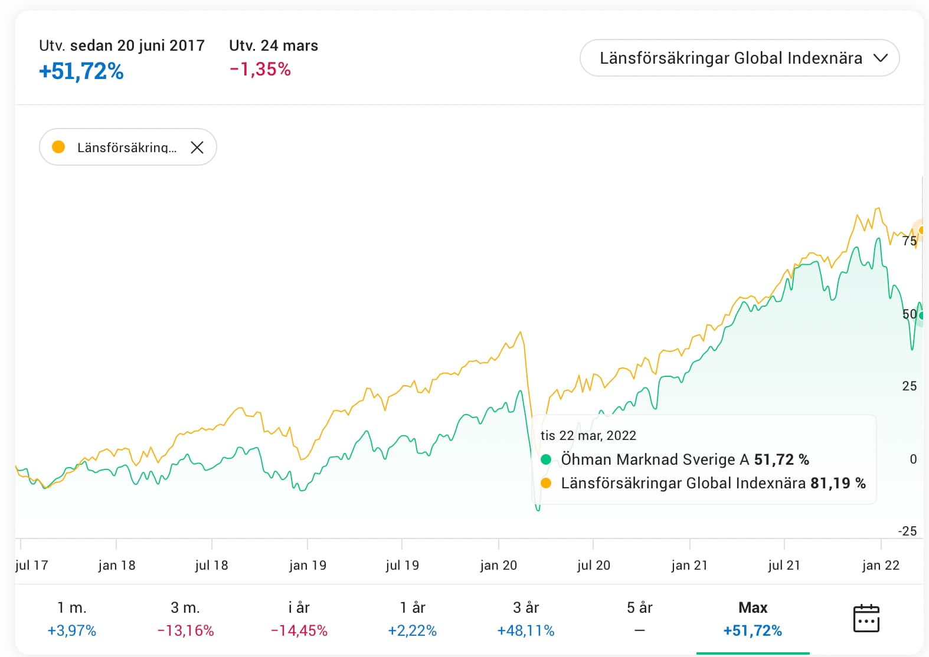Viewport: 929px width, 657px height.
Task: Choose the 1 år period tab
Action: 412,619
